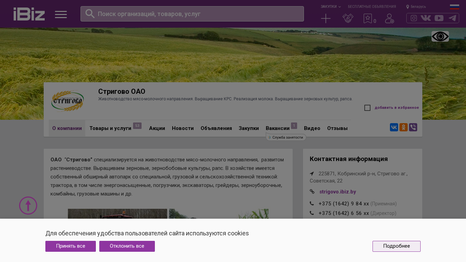Screen dimensions: 466x262
Task: Open iBiz Telegram channel
Action: point(452,18)
